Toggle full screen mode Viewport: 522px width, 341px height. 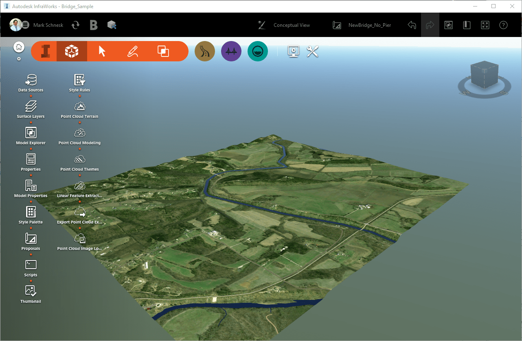(485, 25)
